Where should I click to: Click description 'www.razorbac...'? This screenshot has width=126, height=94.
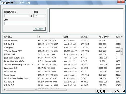(72, 68)
